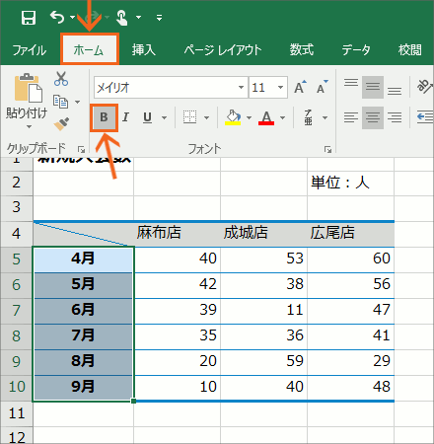Toggle touch/mouse mode icon
Image resolution: width=434 pixels, height=444 pixels.
(x=122, y=18)
